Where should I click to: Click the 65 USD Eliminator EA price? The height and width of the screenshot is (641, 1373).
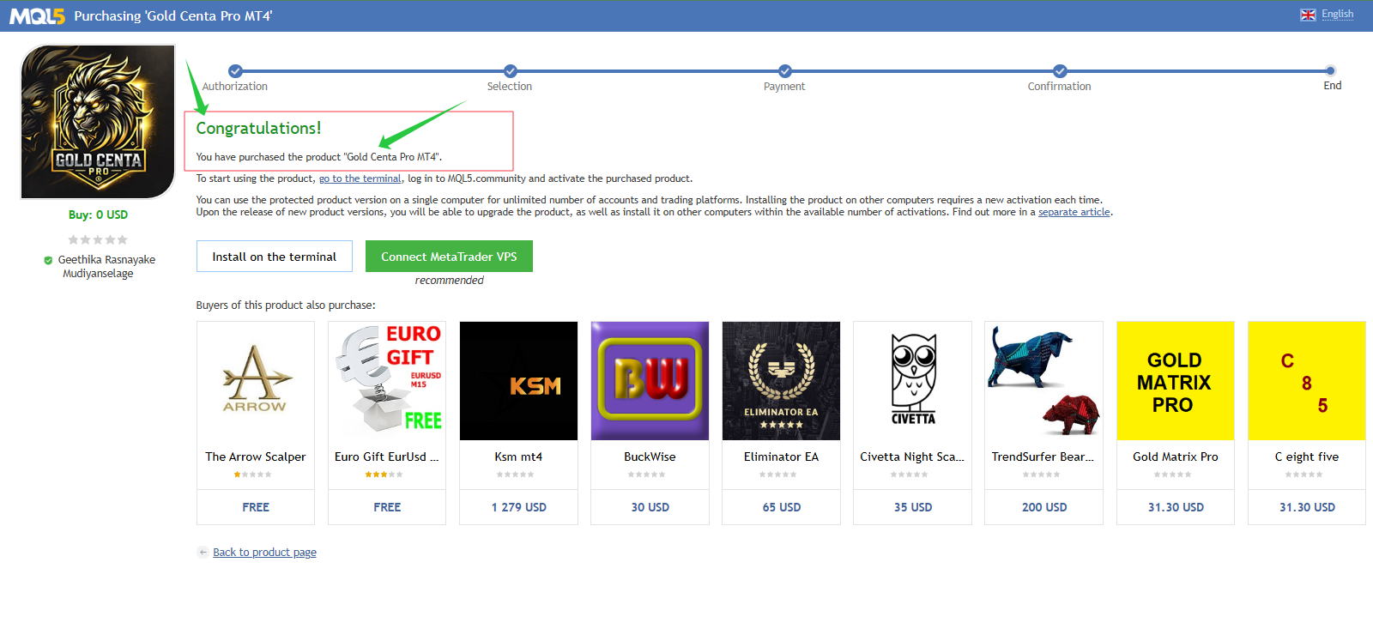pos(781,507)
